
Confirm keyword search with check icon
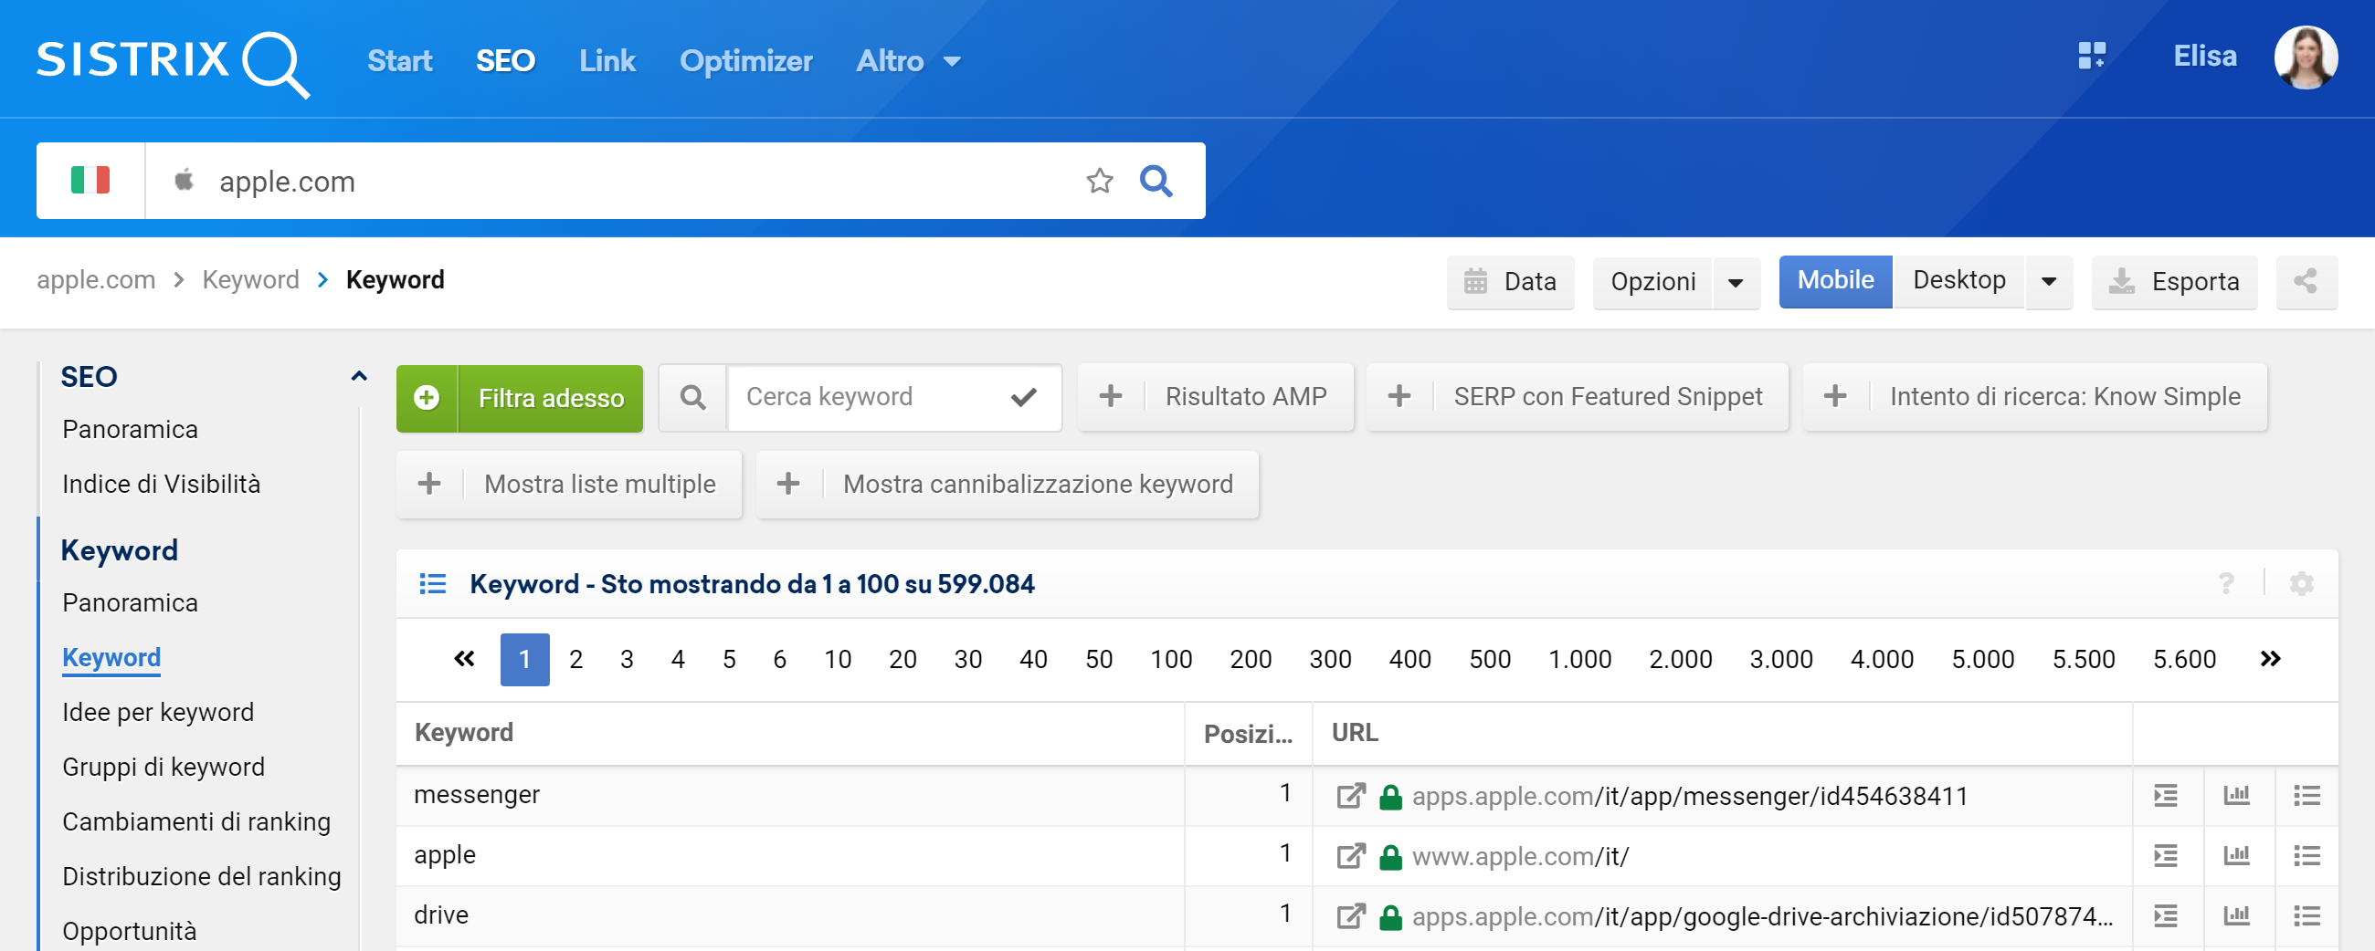[1023, 397]
